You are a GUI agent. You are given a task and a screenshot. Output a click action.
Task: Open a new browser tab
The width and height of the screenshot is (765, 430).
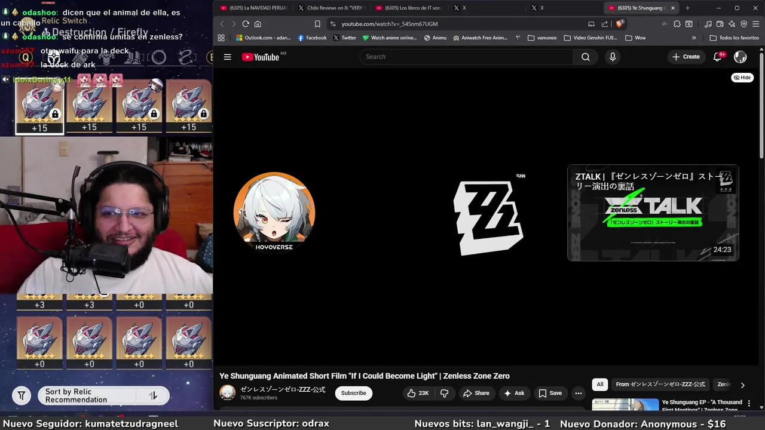pyautogui.click(x=687, y=8)
